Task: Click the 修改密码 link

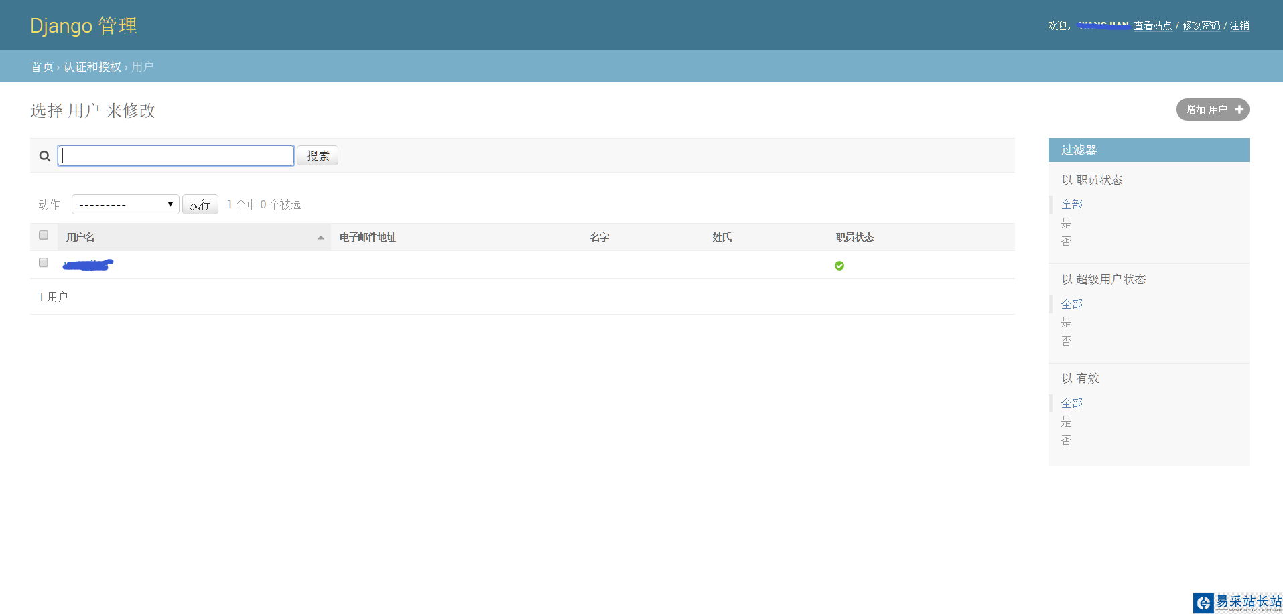Action: click(x=1201, y=26)
